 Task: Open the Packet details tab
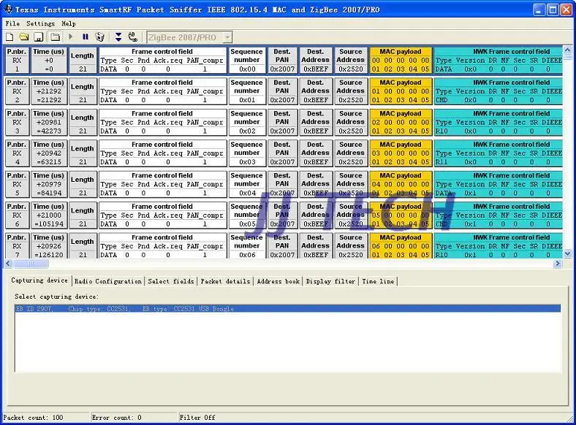tap(225, 281)
